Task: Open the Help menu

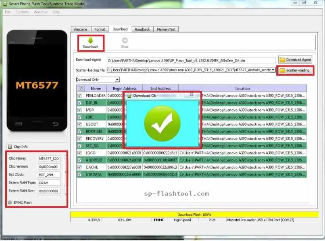Action: [56, 12]
